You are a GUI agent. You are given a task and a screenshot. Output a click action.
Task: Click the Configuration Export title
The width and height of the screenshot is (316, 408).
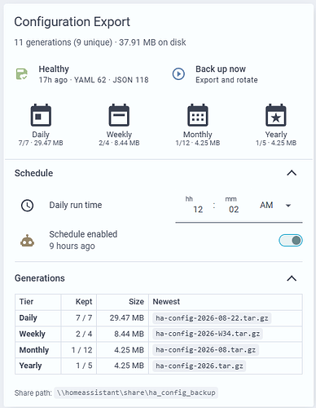click(72, 22)
